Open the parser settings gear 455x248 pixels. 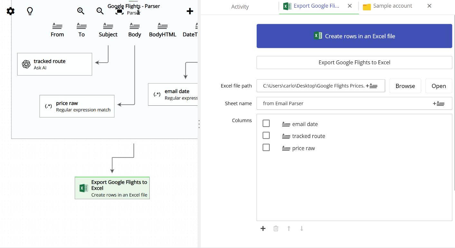[11, 11]
